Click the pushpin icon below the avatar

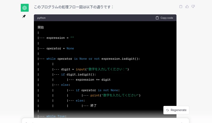[24, 16]
